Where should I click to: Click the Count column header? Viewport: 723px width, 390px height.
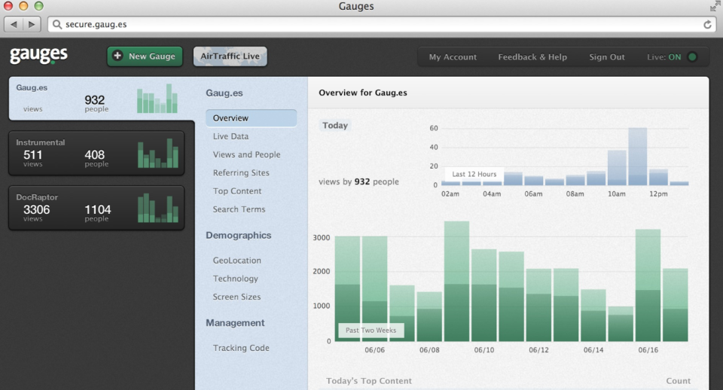pos(679,381)
